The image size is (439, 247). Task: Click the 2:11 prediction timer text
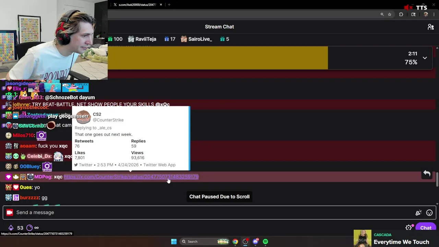pyautogui.click(x=413, y=54)
